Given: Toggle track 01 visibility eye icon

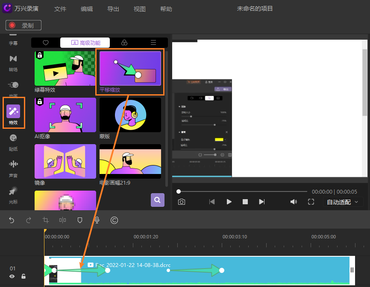Looking at the screenshot, I should pos(12,276).
